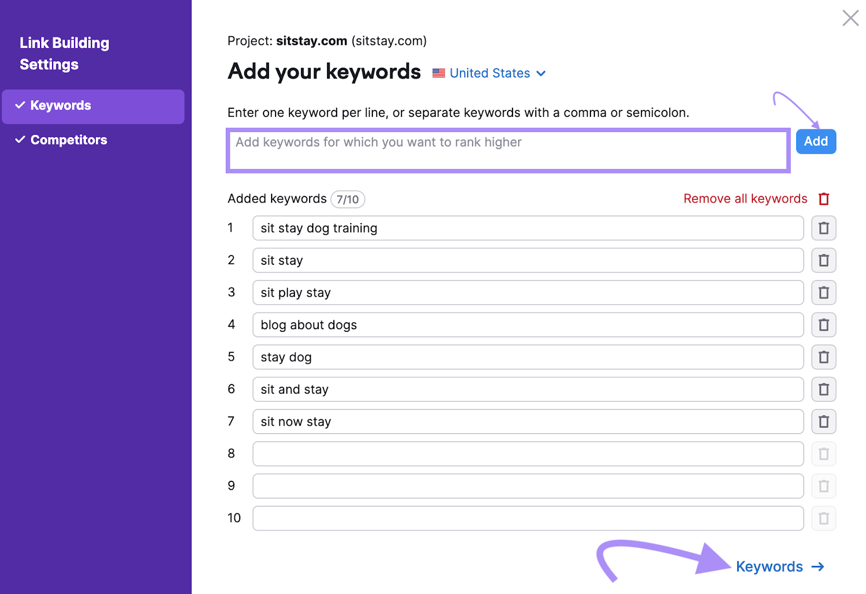Delete the "sit and stay" keyword
Viewport: 866px width, 594px height.
823,389
